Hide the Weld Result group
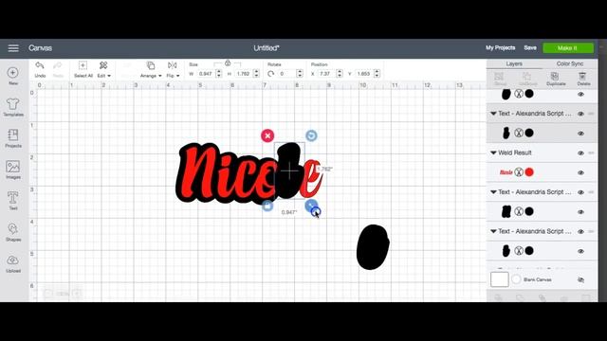The height and width of the screenshot is (341, 607). (580, 153)
